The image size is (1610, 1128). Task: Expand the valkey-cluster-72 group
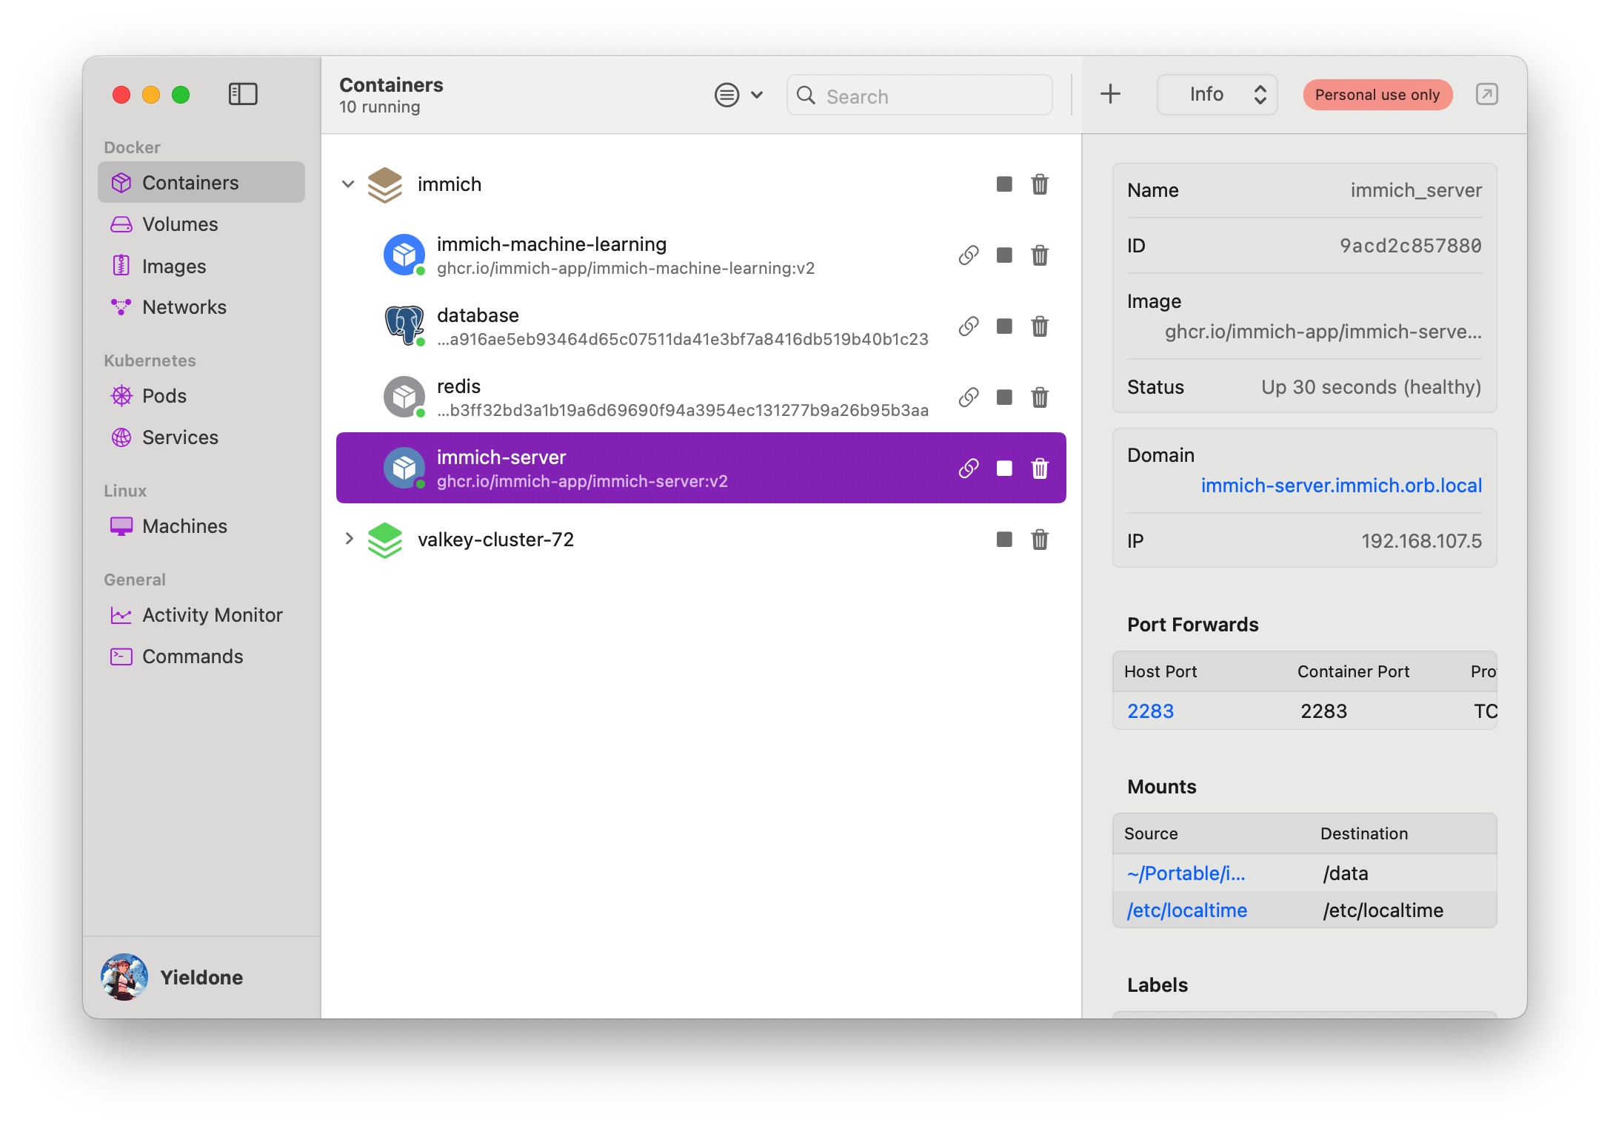[x=348, y=540]
